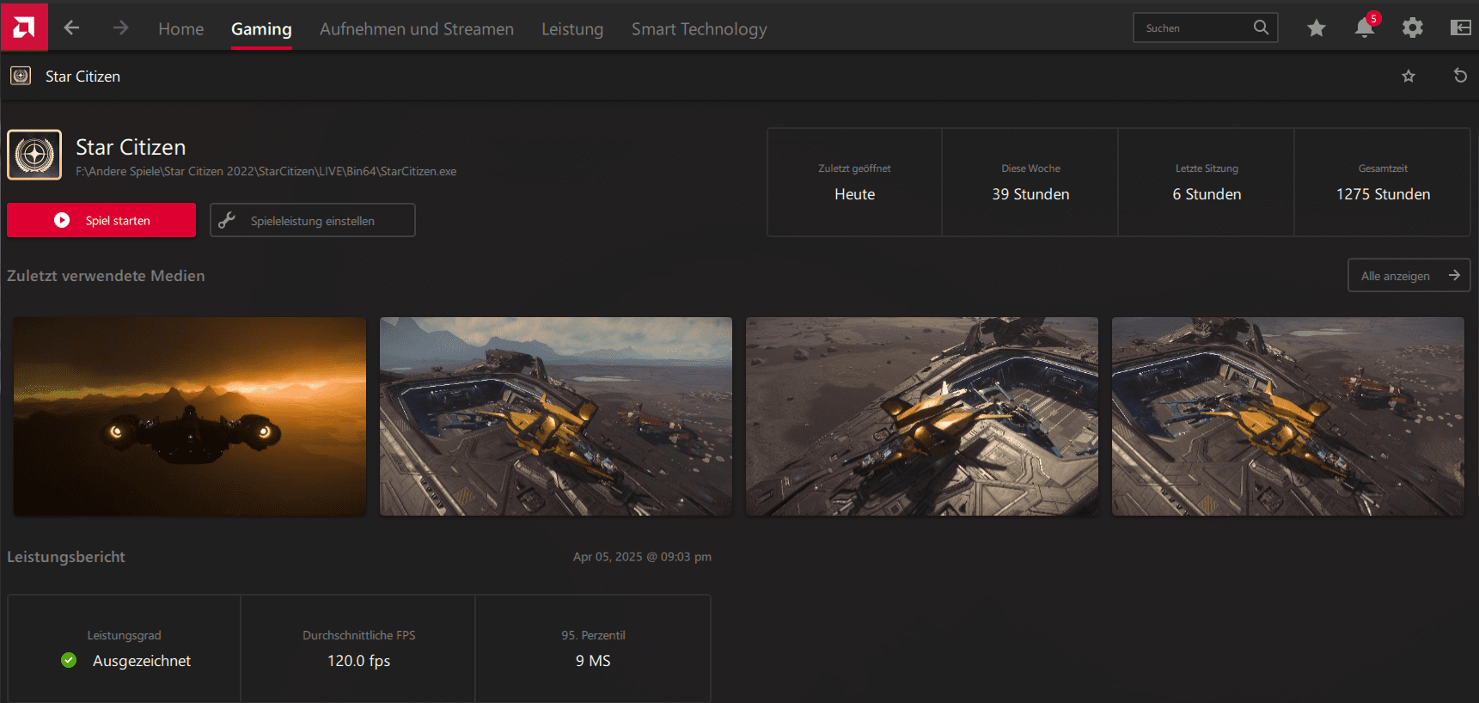Open Smart Technology tab

(700, 29)
